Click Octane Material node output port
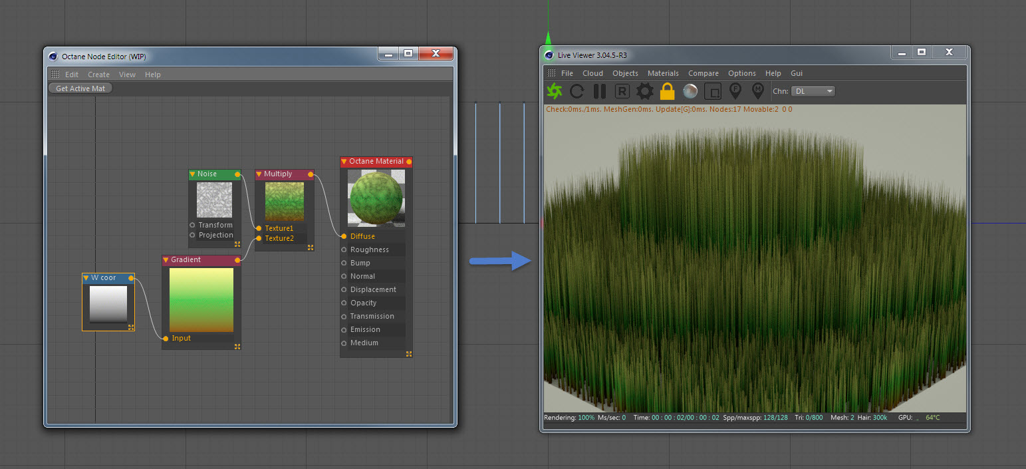1026x469 pixels. [x=409, y=162]
